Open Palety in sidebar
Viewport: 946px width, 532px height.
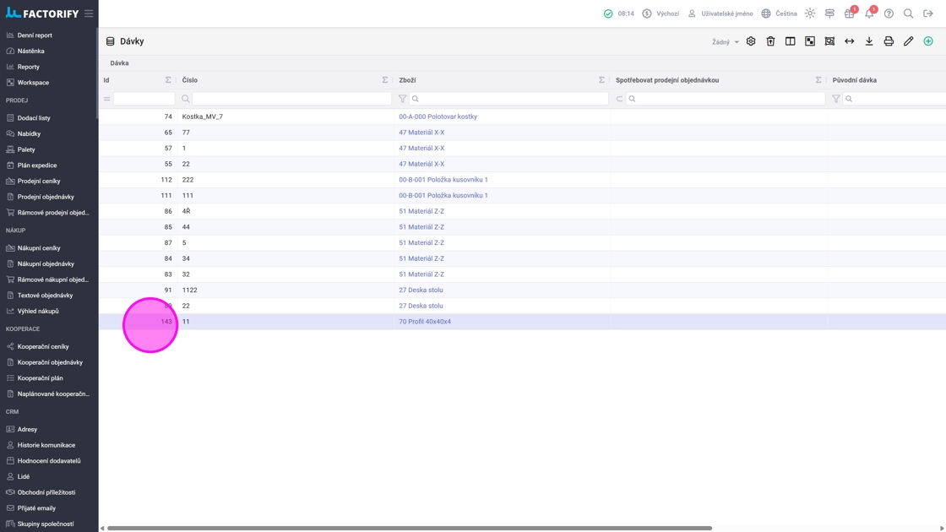coord(26,149)
